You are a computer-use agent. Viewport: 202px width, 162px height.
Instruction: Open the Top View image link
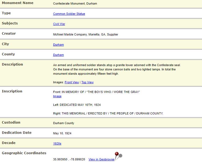coord(88,82)
